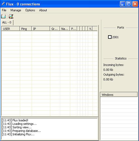This screenshot has width=139, height=141.
Task: Click the Gr... column header
Action: [x=55, y=29]
